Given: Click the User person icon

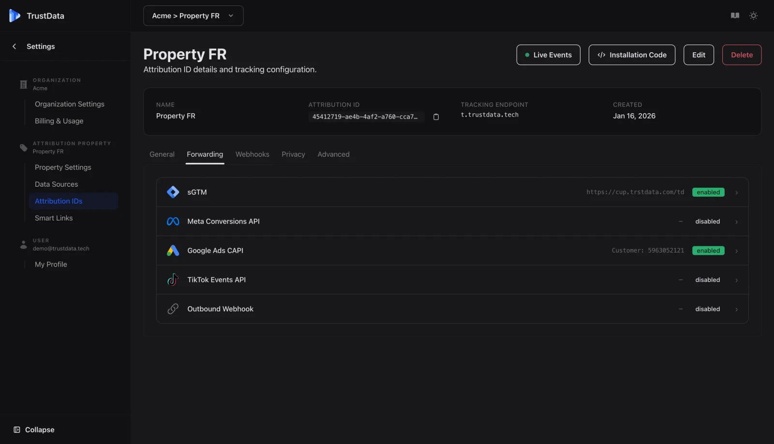Looking at the screenshot, I should 23,244.
